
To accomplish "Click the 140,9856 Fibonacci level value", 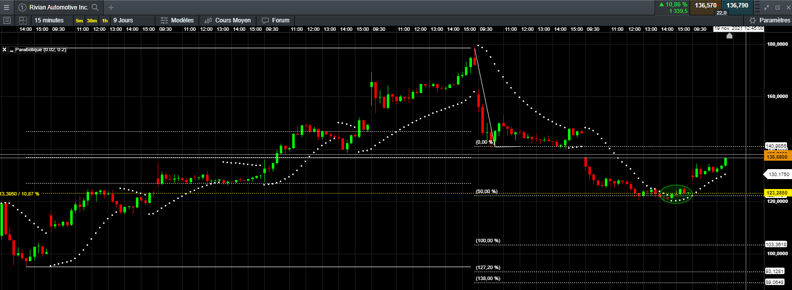I will point(776,146).
